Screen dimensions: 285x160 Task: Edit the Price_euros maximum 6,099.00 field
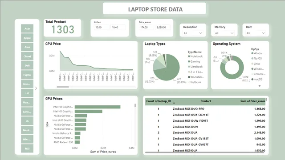point(163,28)
